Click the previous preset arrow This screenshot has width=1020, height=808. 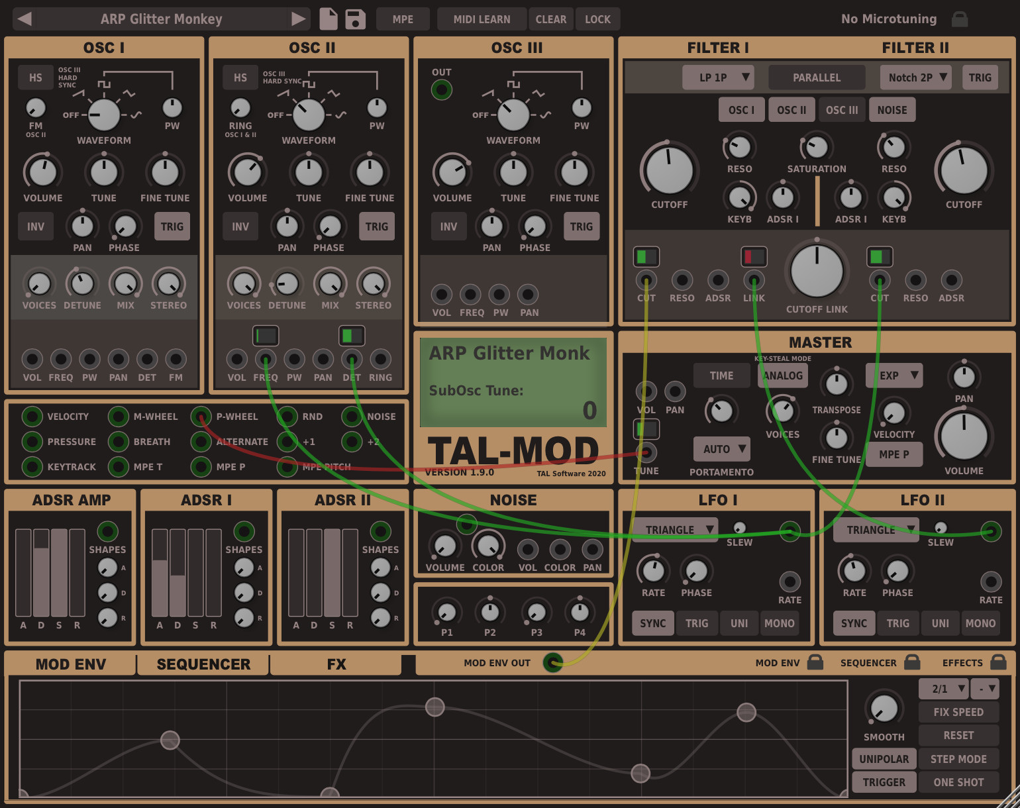(x=25, y=19)
